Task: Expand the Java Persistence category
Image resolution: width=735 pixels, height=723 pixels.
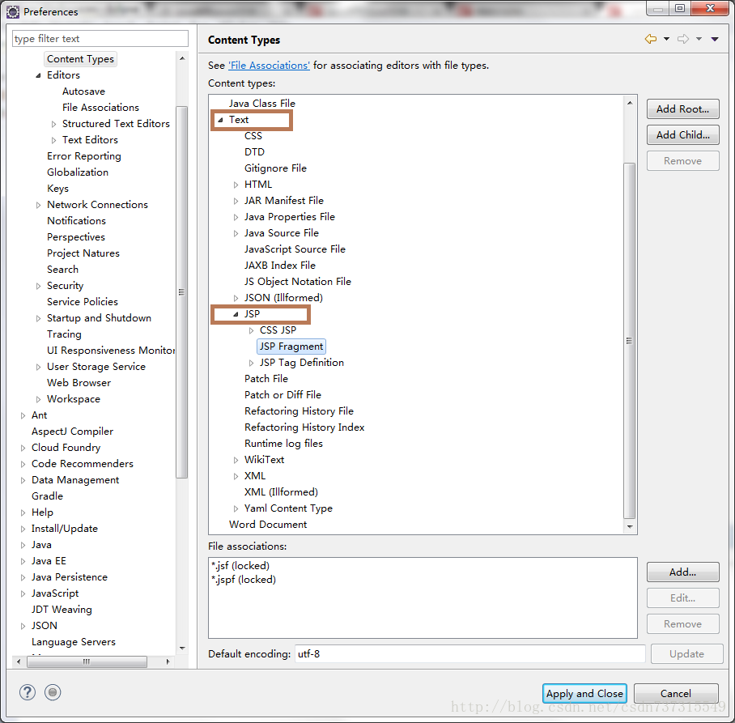Action: coord(23,577)
